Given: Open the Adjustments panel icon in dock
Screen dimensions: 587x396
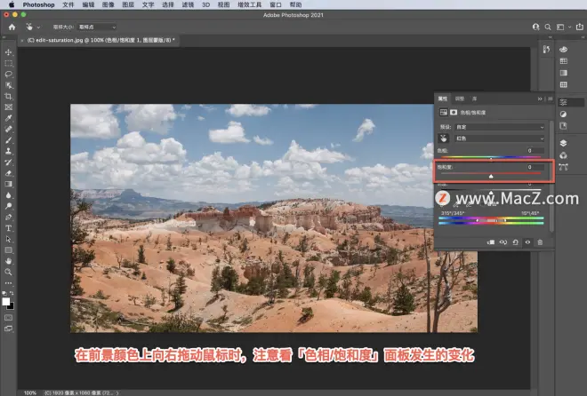Looking at the screenshot, I should click(x=563, y=115).
